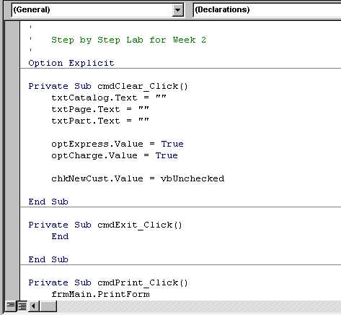
Task: Click the txtPage.Text assignment line
Action: coord(100,109)
